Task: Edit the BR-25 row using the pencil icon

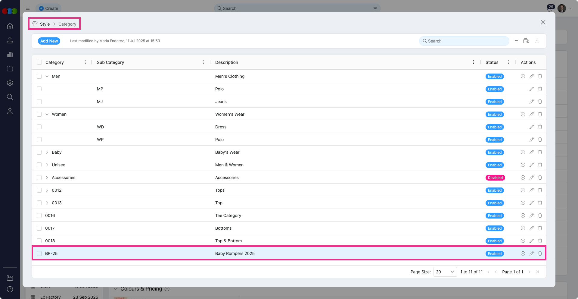Action: pos(531,253)
